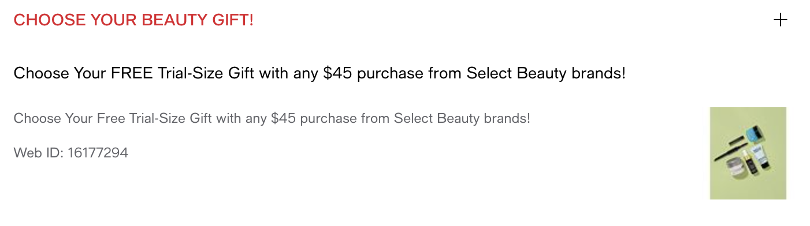Click the number 16177294
The height and width of the screenshot is (226, 810).
(x=98, y=153)
